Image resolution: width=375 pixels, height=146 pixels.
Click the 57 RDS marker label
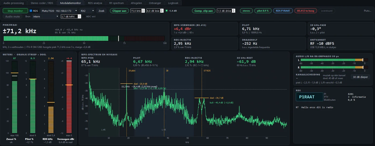coord(207,71)
